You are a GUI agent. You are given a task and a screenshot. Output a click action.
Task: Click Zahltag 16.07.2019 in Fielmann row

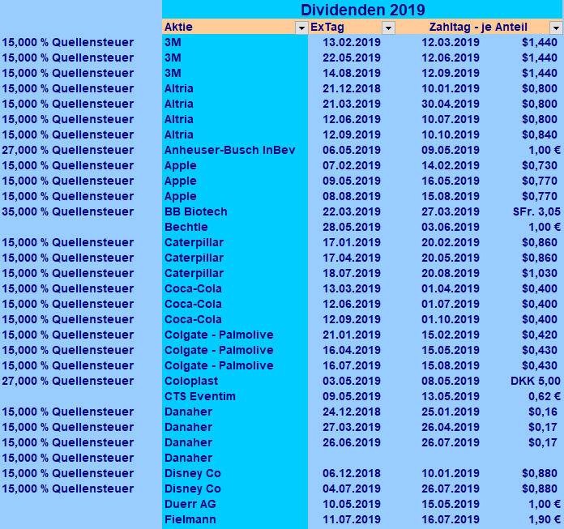coord(451,519)
